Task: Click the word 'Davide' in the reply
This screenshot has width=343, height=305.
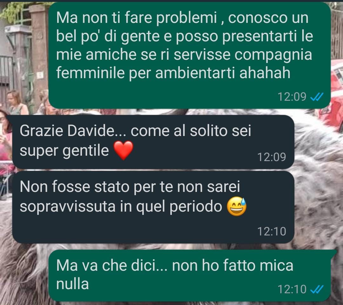Action: coord(91,131)
